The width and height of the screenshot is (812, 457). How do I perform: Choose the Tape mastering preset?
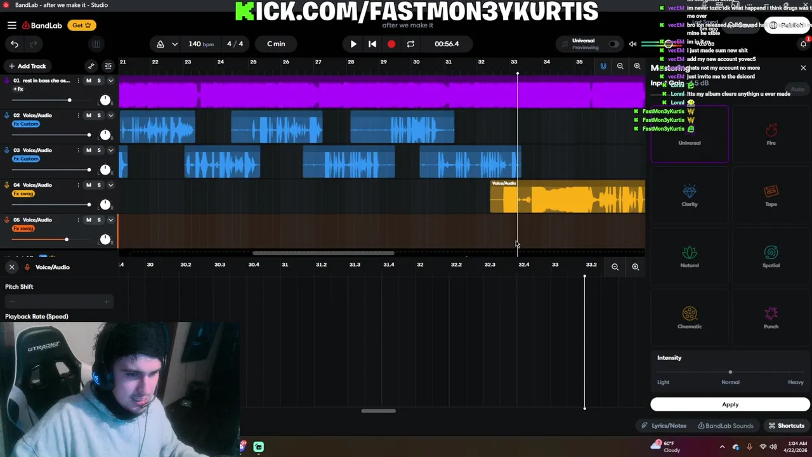(771, 195)
